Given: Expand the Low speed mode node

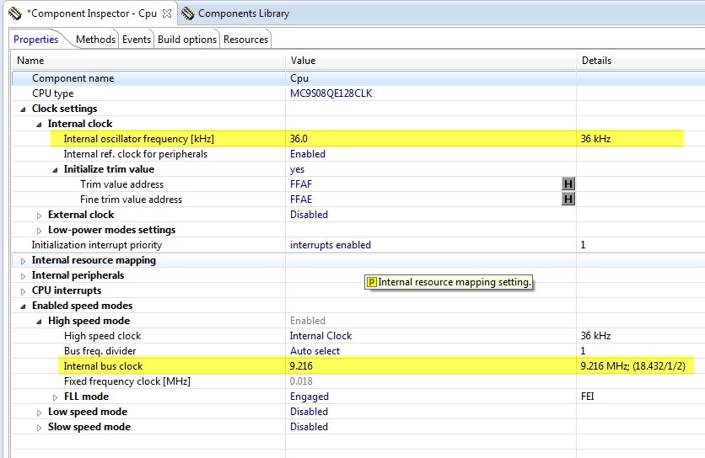Looking at the screenshot, I should 39,412.
